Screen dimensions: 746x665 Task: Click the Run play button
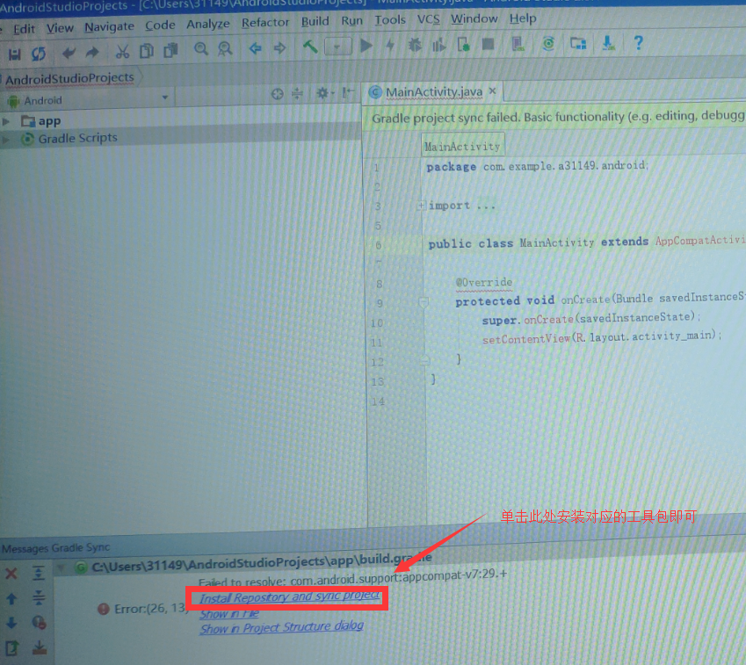[366, 46]
